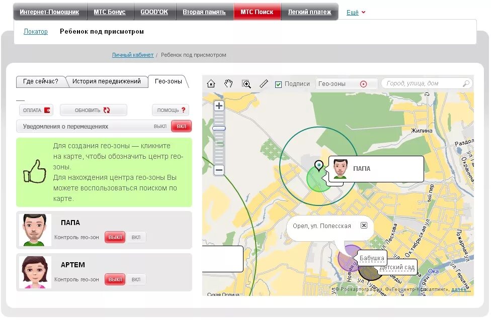Set ПАПА geo-zone control to ВКЛ
This screenshot has height=320, width=491.
[136, 237]
